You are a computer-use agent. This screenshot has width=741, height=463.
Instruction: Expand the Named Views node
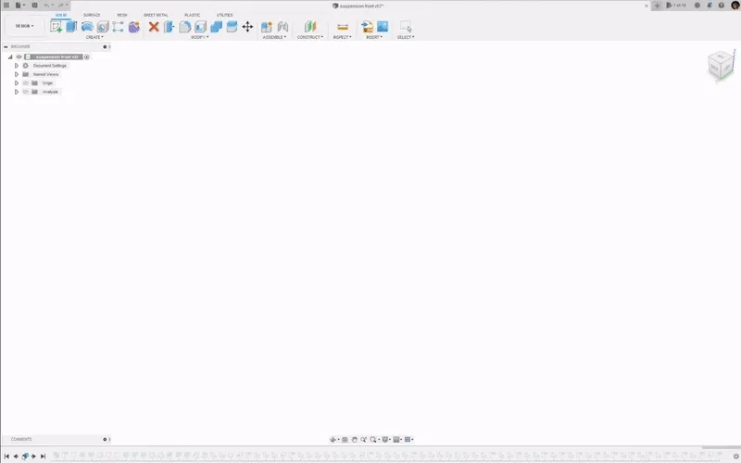[x=17, y=74]
